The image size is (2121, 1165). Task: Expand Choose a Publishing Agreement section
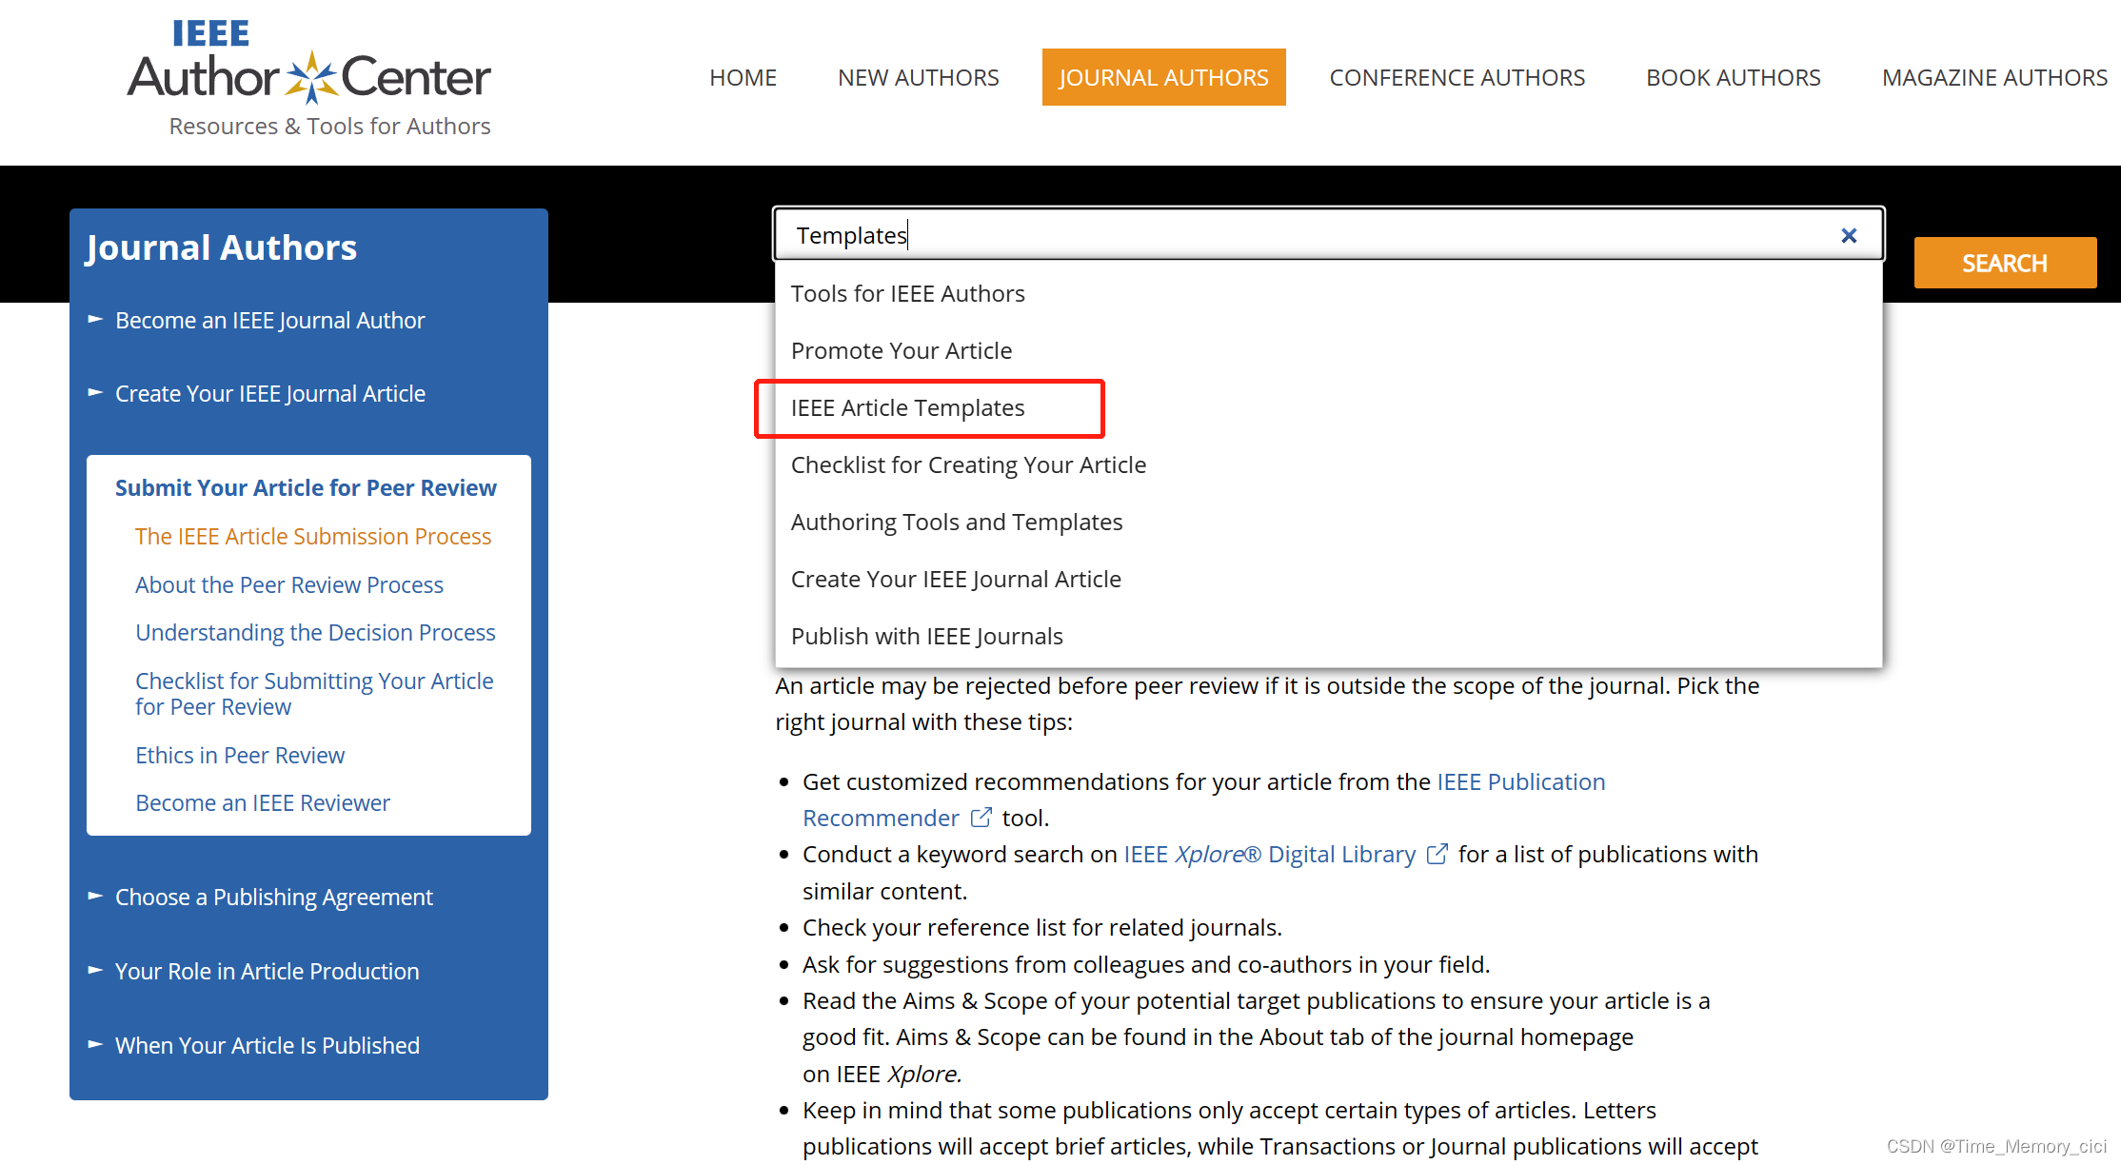click(x=95, y=897)
